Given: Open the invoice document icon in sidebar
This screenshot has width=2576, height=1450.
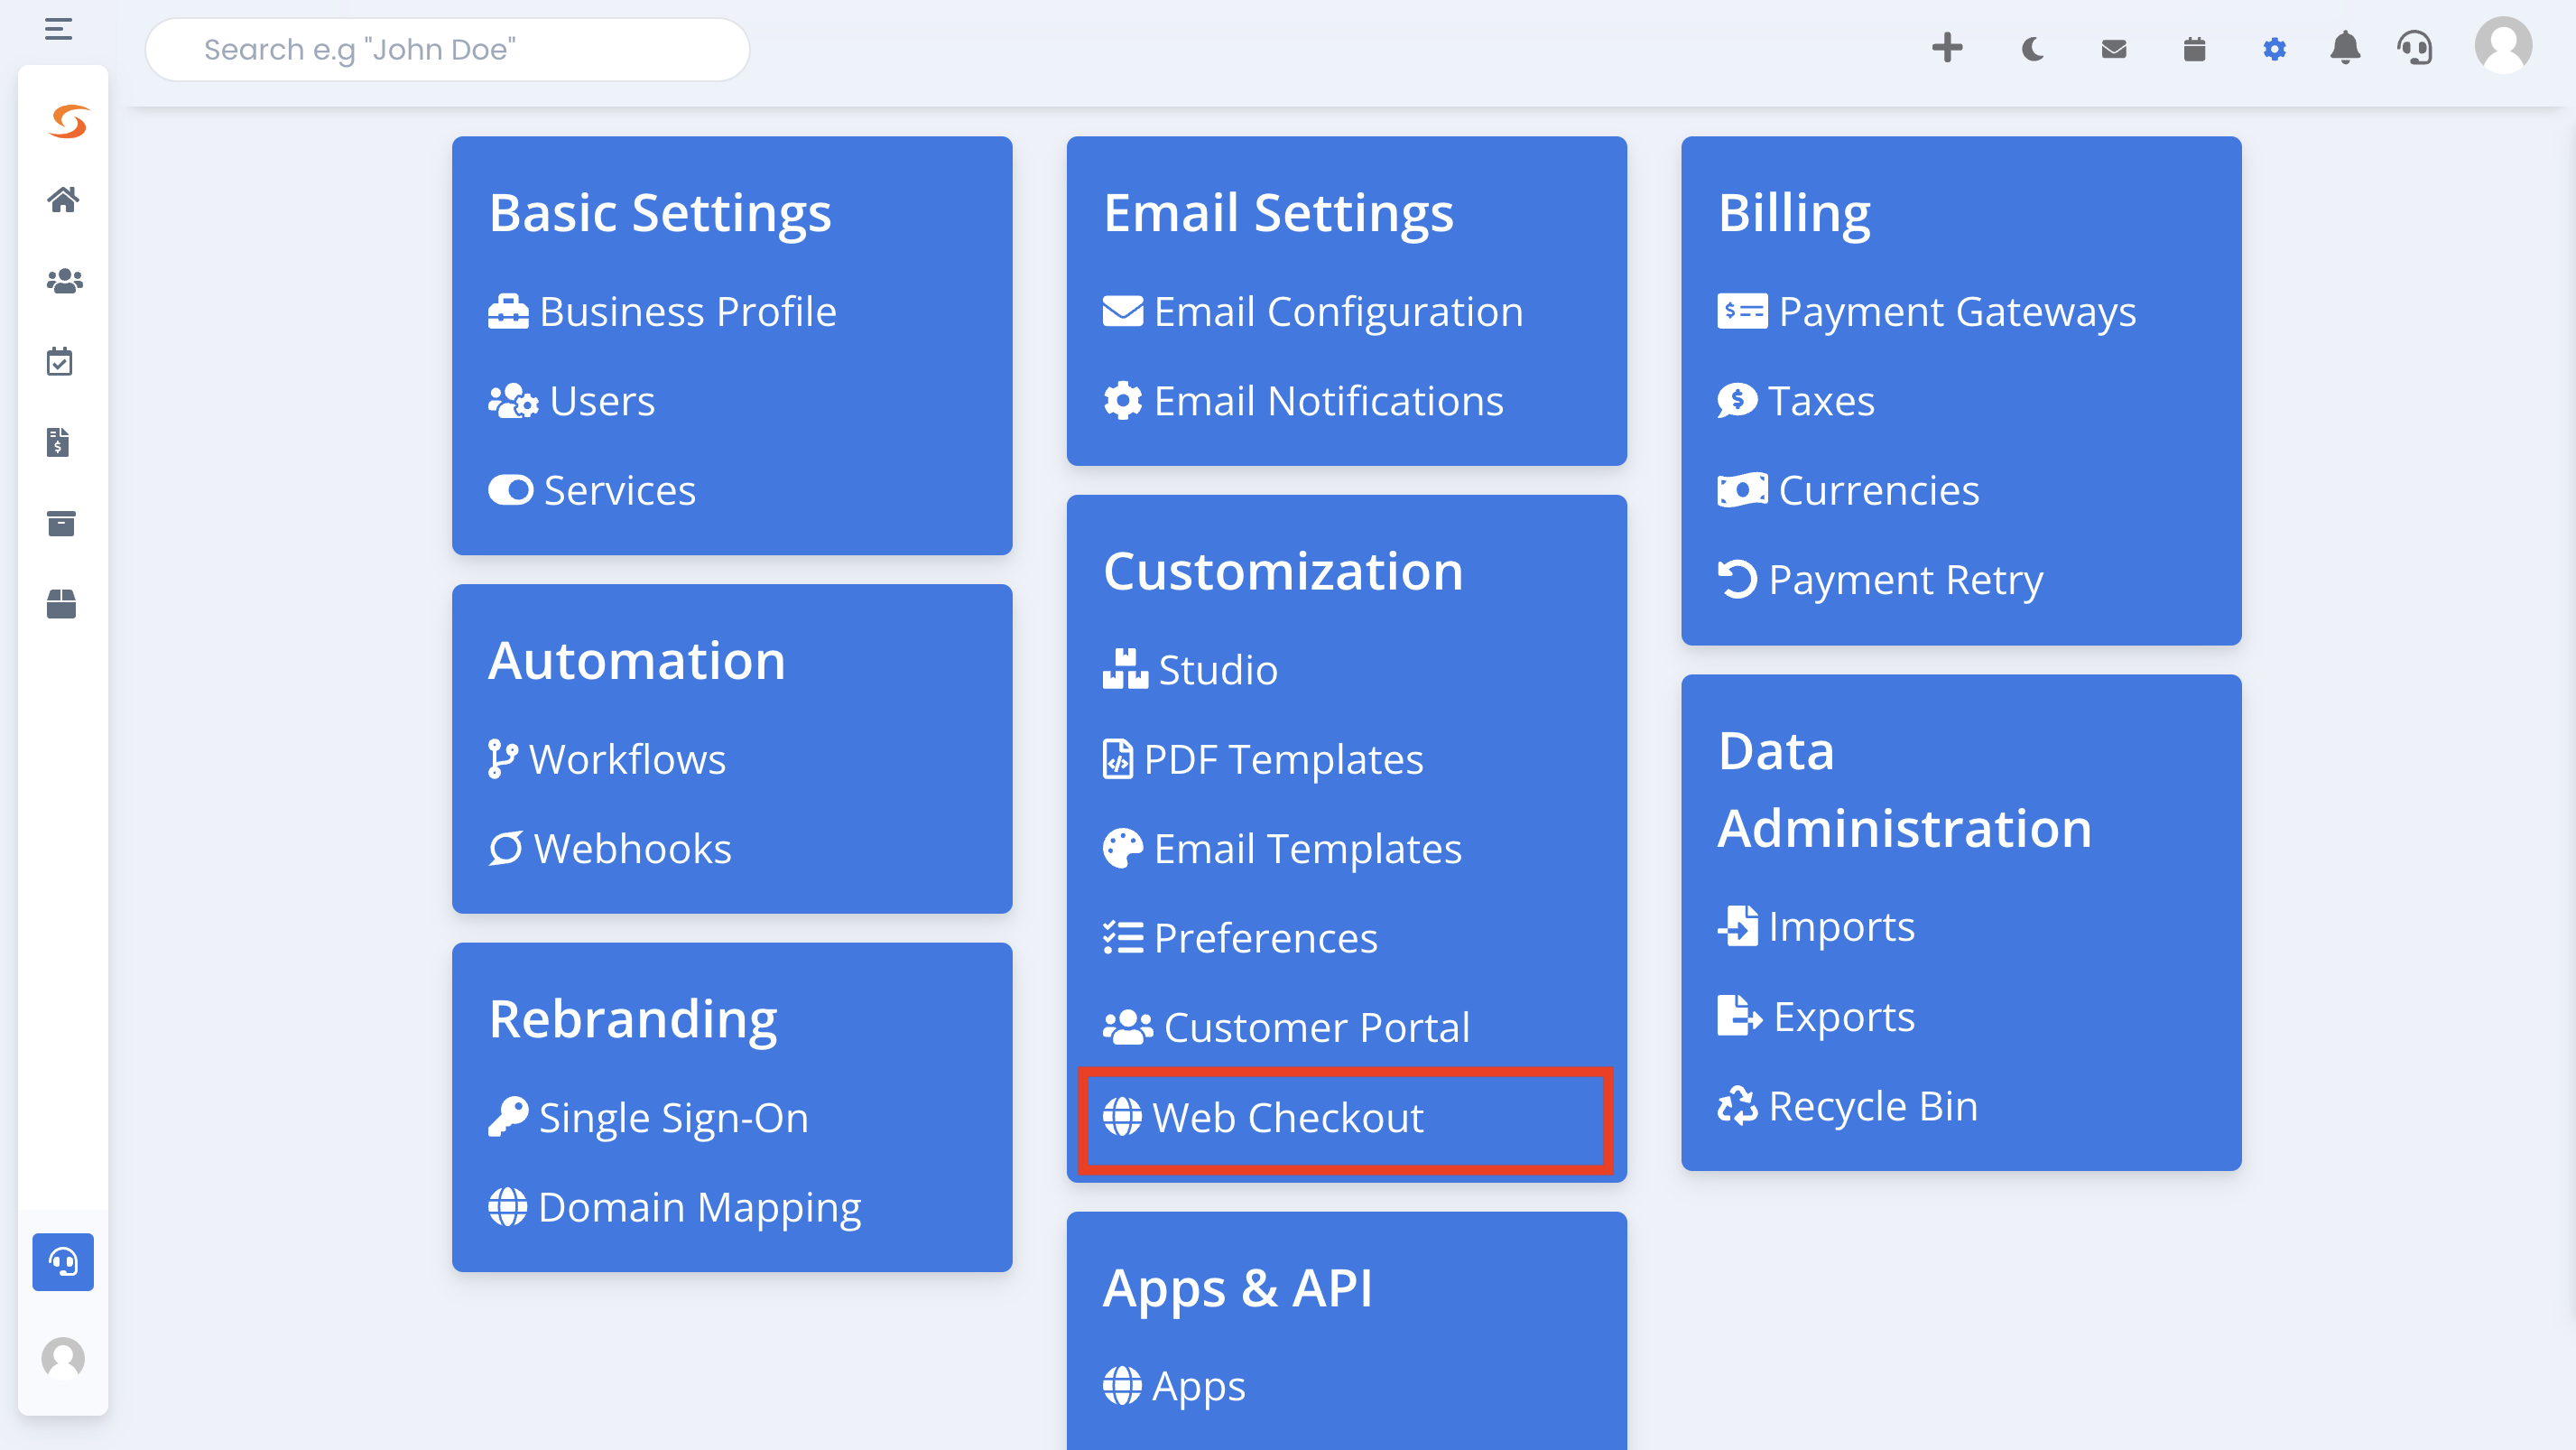Looking at the screenshot, I should (x=59, y=442).
